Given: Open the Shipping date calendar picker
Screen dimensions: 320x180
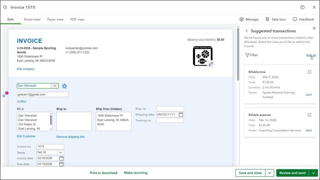Looking at the screenshot, I should pos(181,114).
